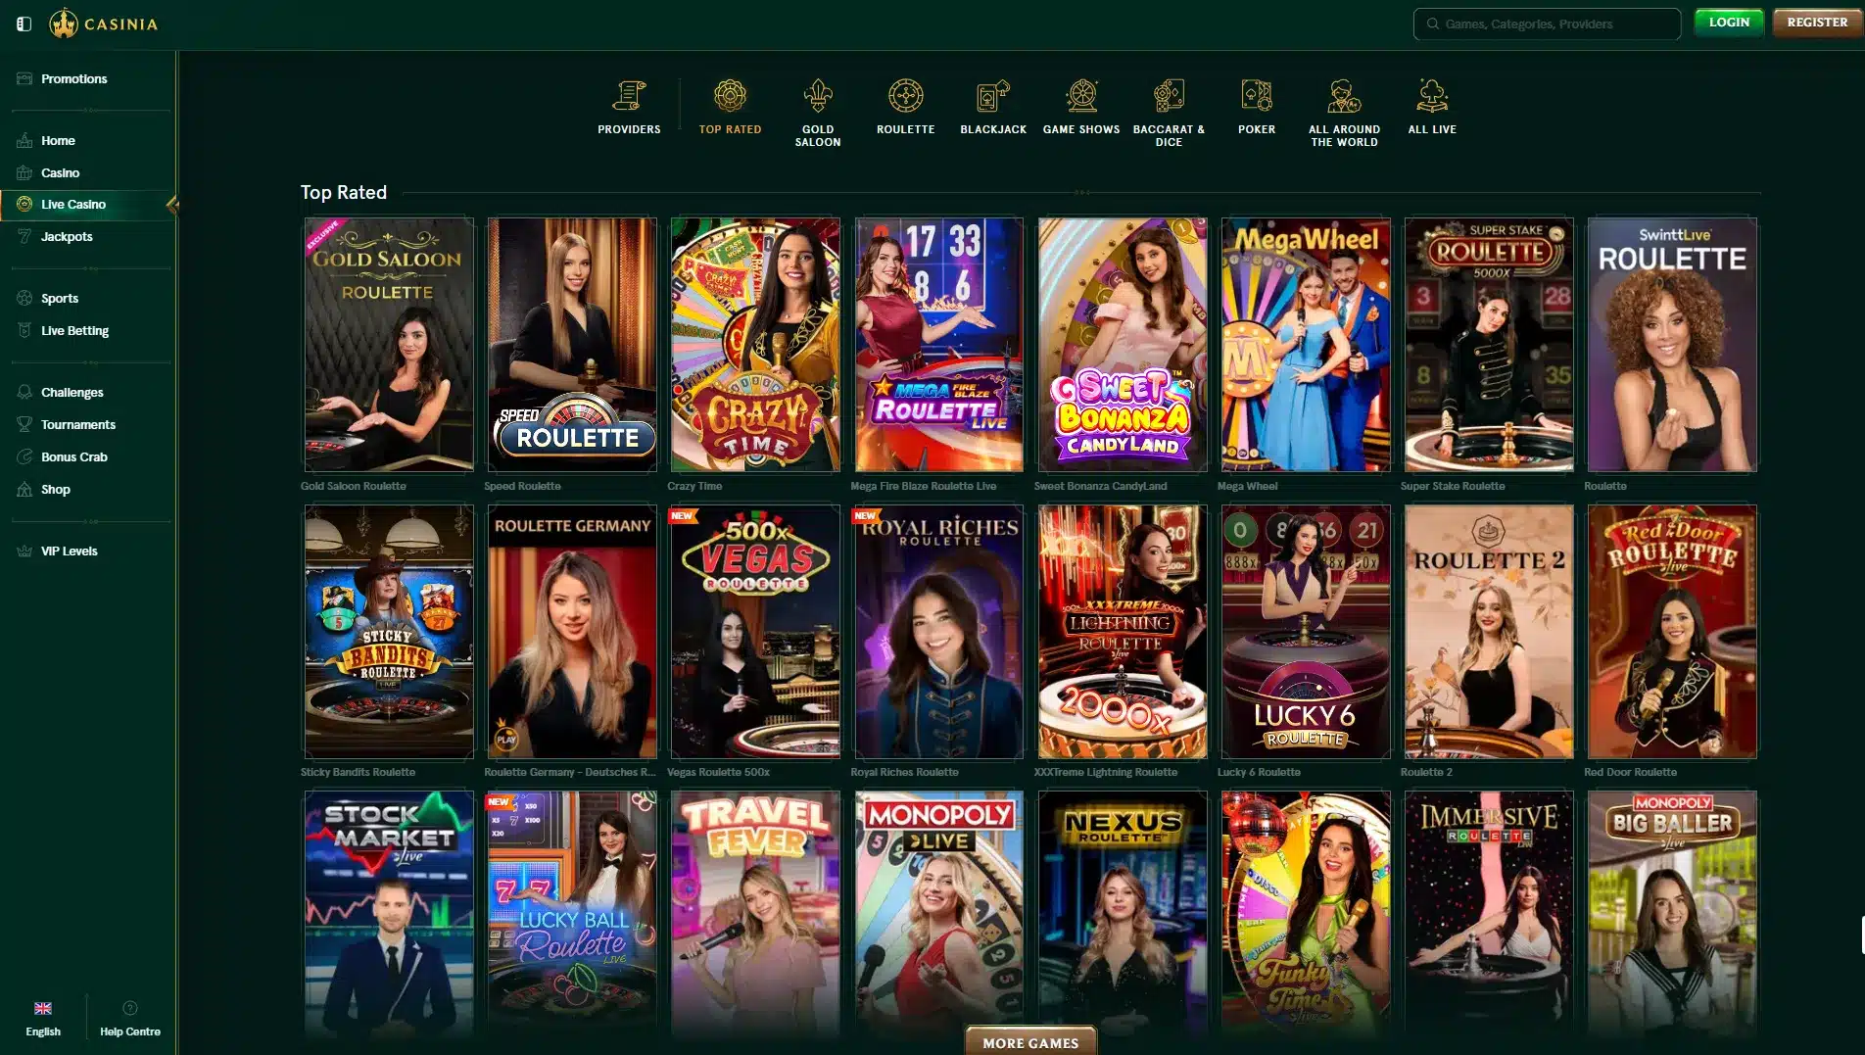Click the Live Betting sidebar icon

[24, 330]
